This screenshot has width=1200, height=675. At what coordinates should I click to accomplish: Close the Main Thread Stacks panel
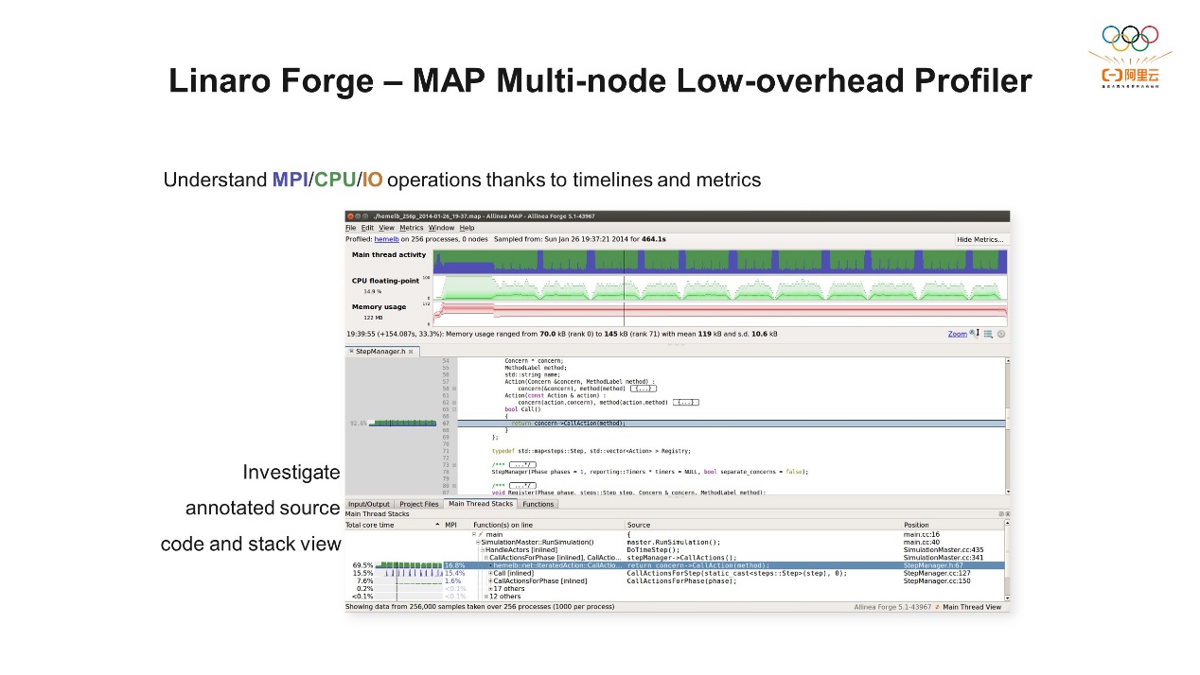1006,514
